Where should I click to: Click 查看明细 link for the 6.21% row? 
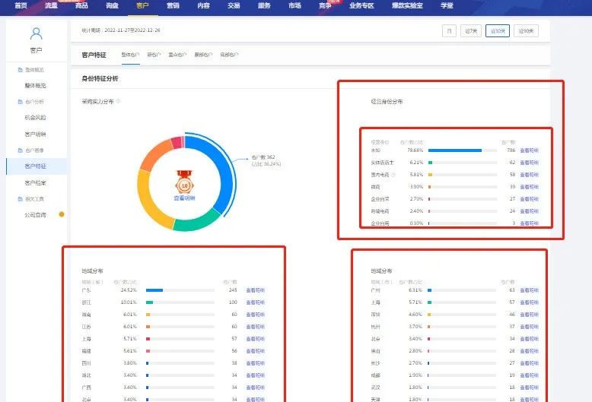pyautogui.click(x=530, y=163)
